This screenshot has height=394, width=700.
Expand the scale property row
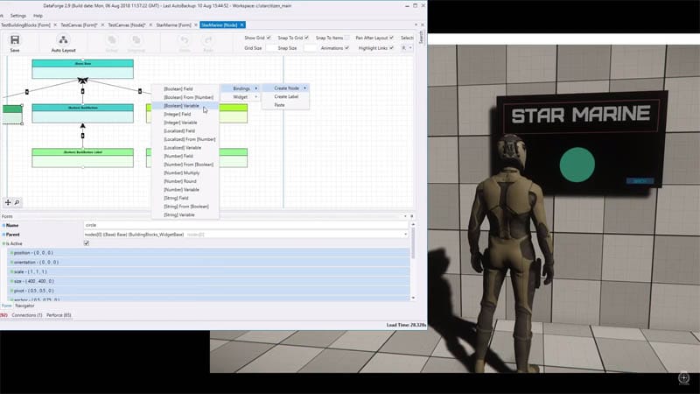(209, 271)
